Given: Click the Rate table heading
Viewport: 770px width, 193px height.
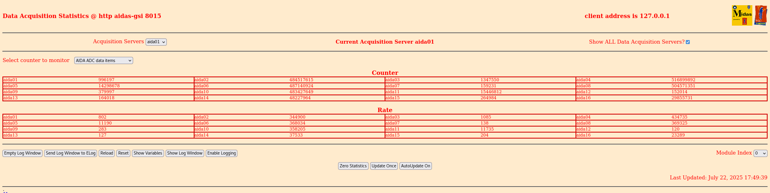Looking at the screenshot, I should [x=385, y=110].
